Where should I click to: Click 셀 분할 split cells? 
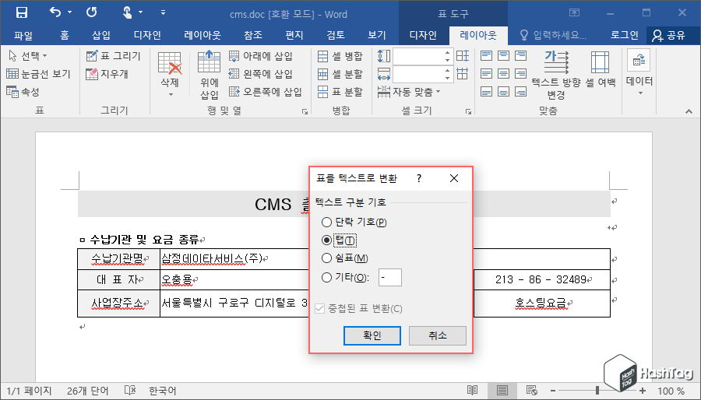[x=340, y=74]
